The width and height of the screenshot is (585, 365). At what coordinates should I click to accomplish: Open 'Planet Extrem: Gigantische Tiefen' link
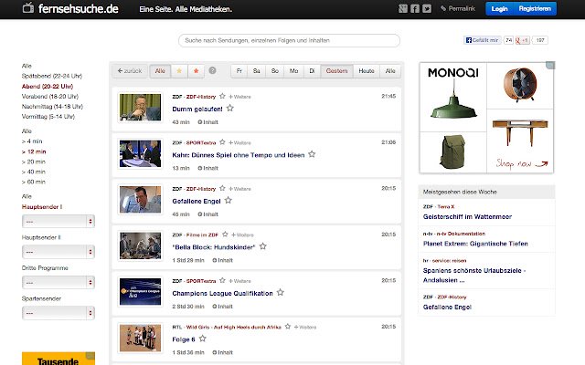[475, 244]
